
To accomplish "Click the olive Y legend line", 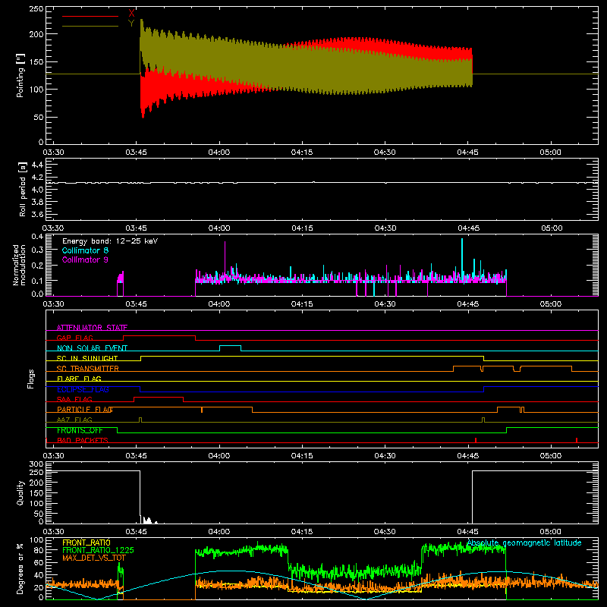I will (x=90, y=26).
